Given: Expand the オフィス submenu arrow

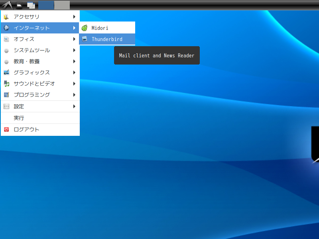Looking at the screenshot, I should point(74,39).
